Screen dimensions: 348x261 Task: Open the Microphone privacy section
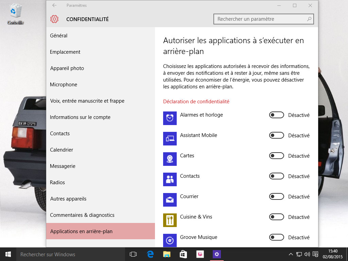(x=64, y=85)
